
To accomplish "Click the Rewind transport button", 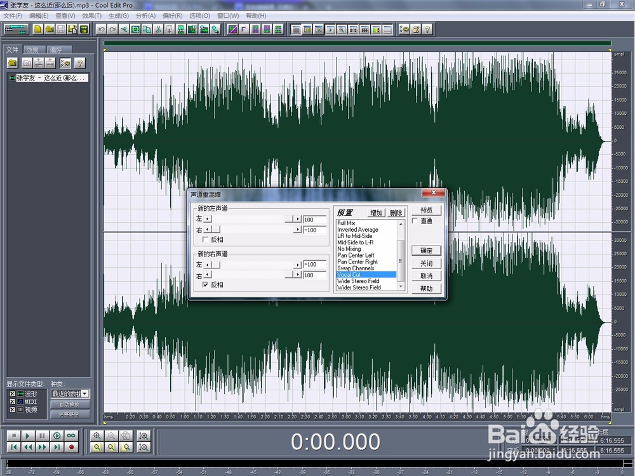I will (x=28, y=447).
